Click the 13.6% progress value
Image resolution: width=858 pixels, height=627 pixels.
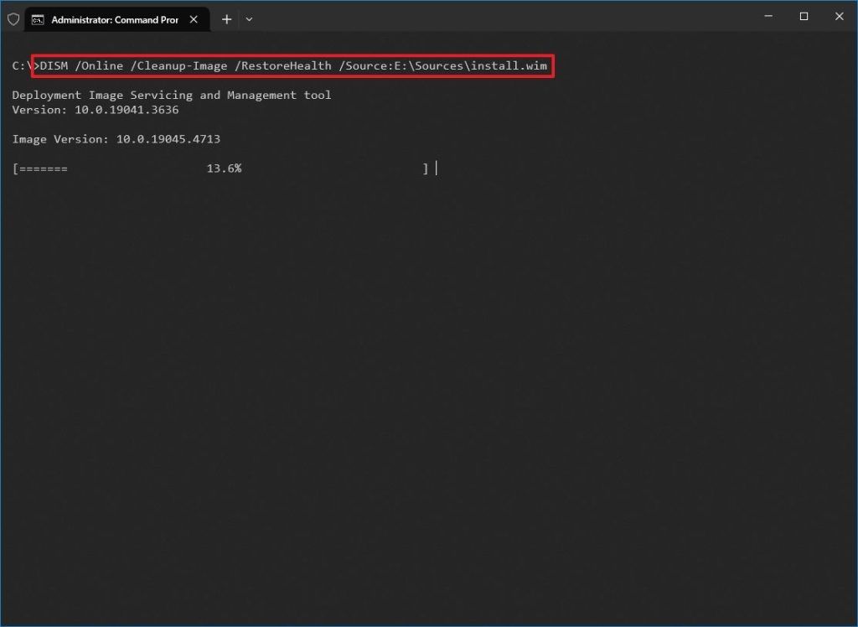pyautogui.click(x=225, y=168)
